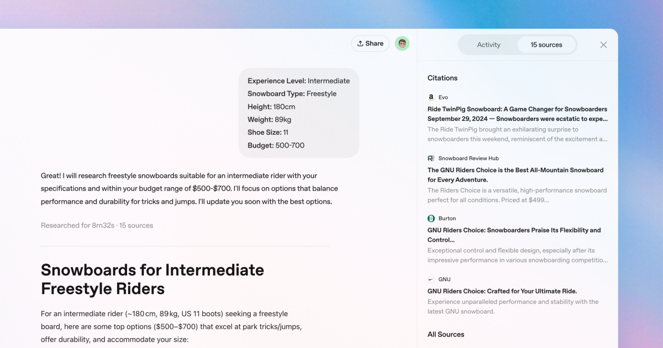Click the Shoe Size: 11 line

268,132
